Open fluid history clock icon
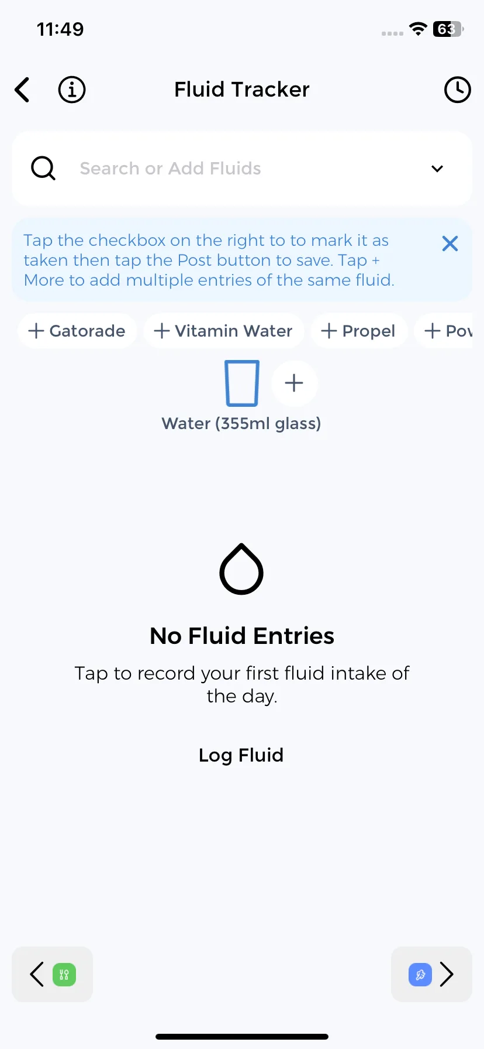 click(457, 90)
